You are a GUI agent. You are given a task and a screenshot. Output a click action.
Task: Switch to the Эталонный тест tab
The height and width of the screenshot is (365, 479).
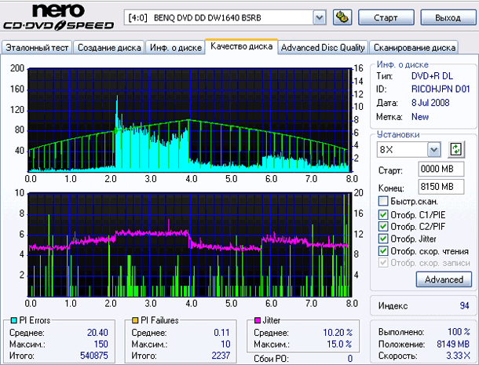37,48
